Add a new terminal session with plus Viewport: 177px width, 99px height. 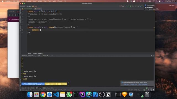[52, 56]
